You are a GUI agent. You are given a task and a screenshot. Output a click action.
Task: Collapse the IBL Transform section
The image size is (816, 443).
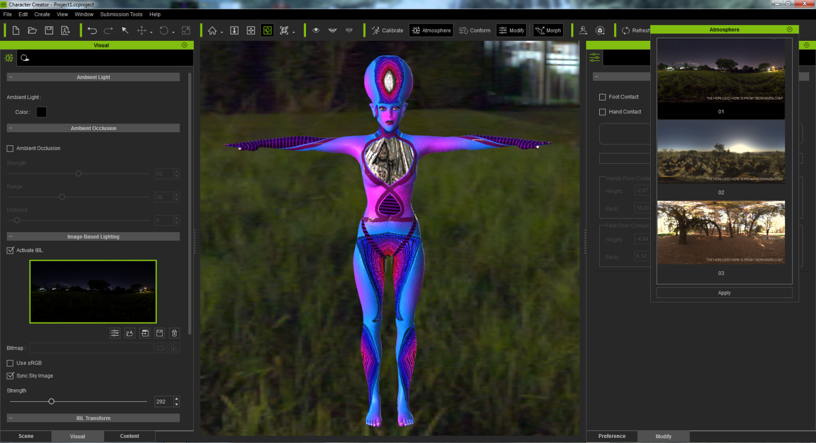(x=10, y=418)
